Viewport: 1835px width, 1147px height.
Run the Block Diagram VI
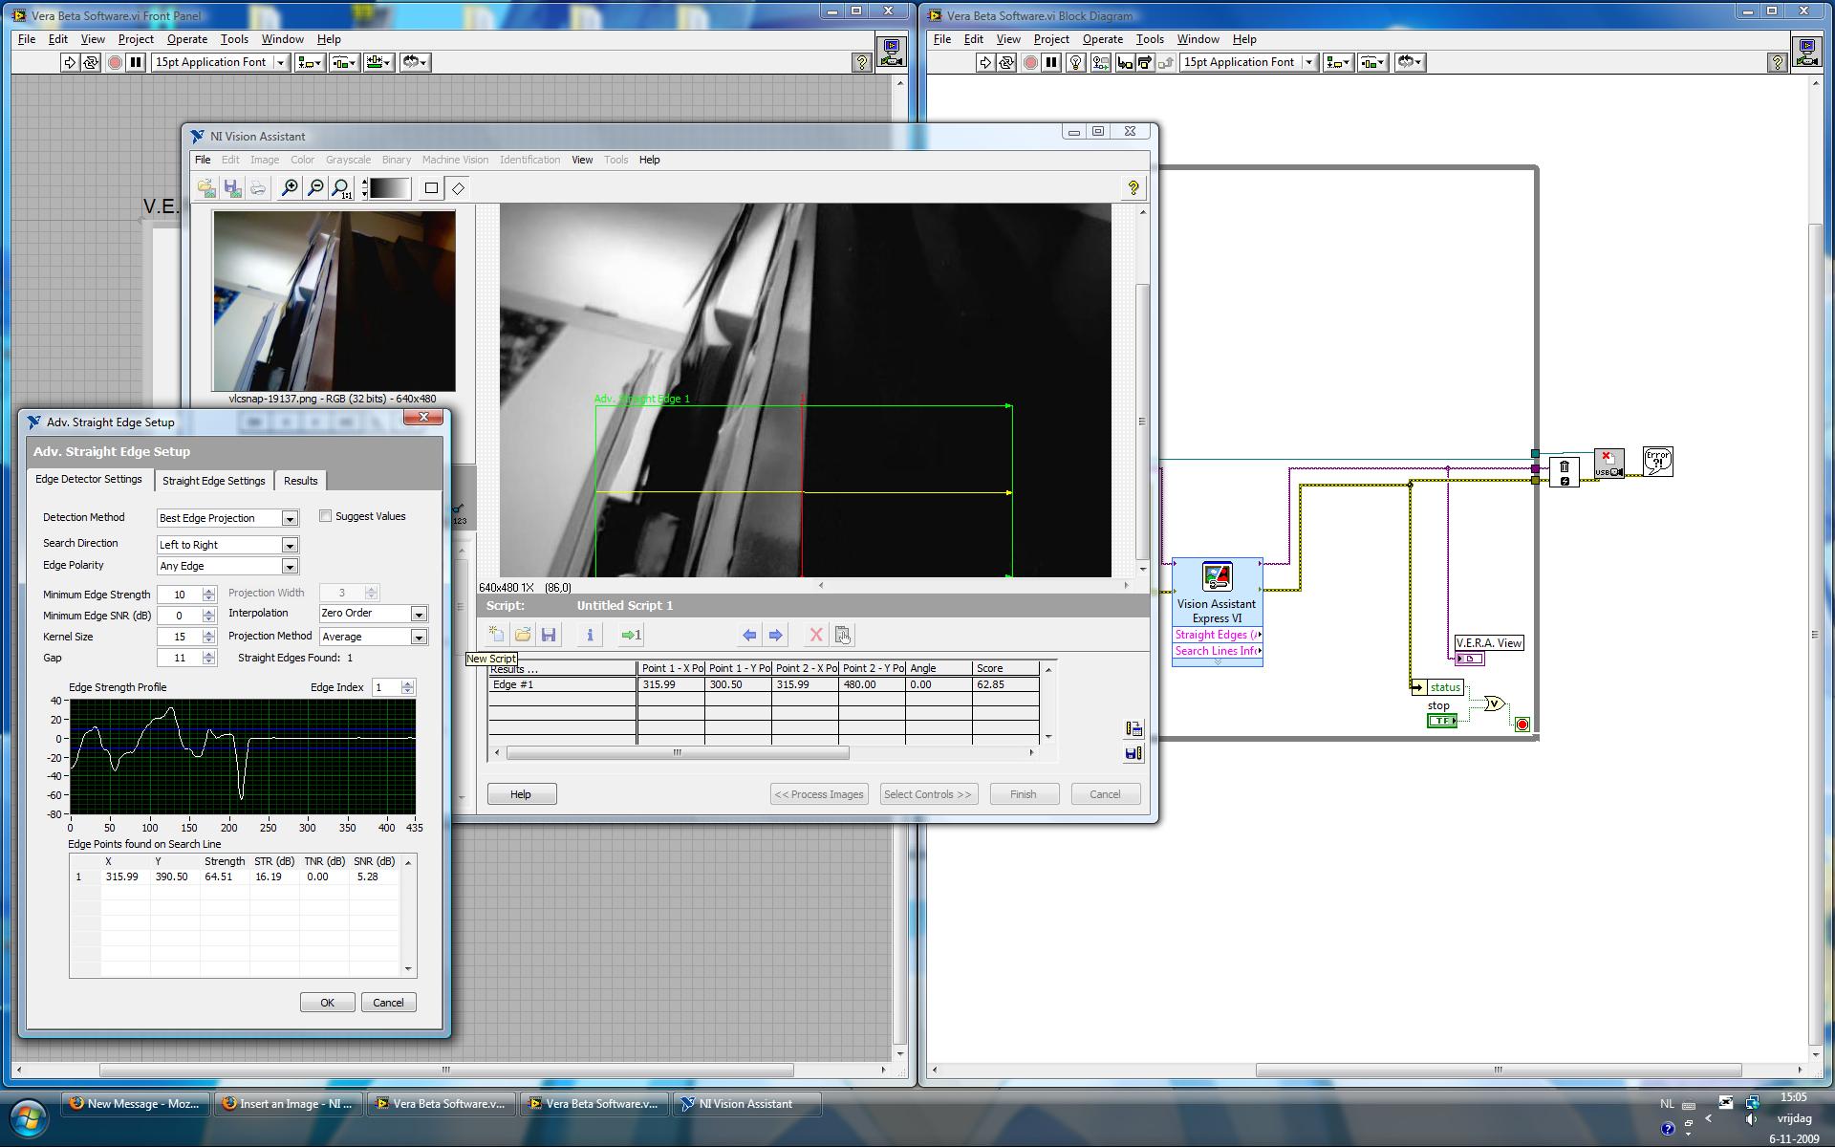point(985,62)
